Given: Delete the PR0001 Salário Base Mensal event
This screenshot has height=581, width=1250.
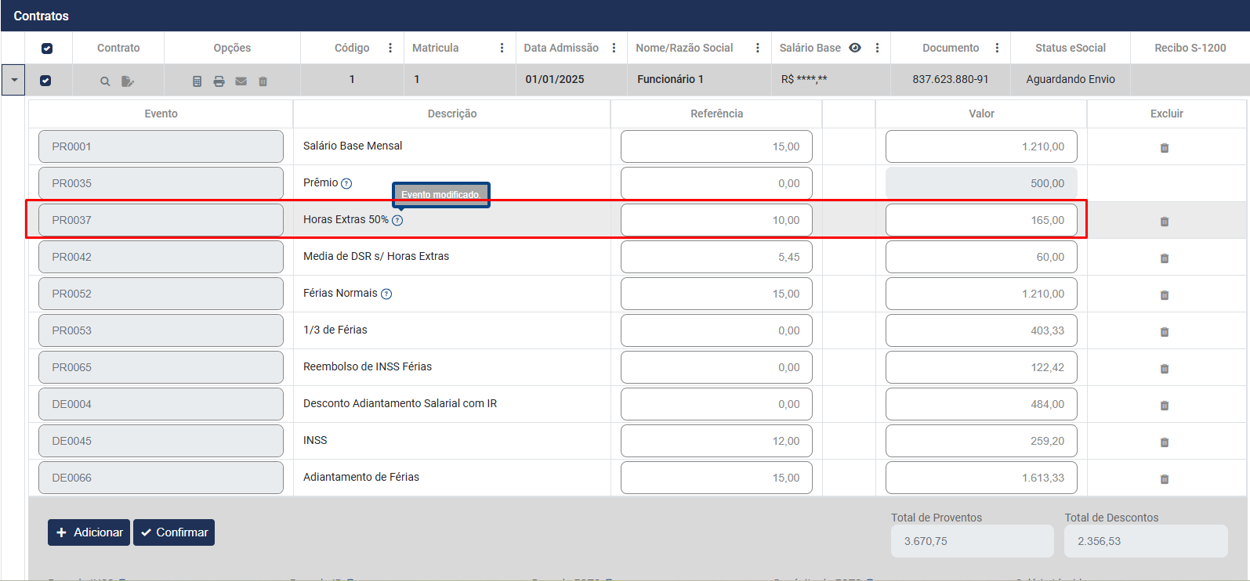Looking at the screenshot, I should click(1165, 148).
